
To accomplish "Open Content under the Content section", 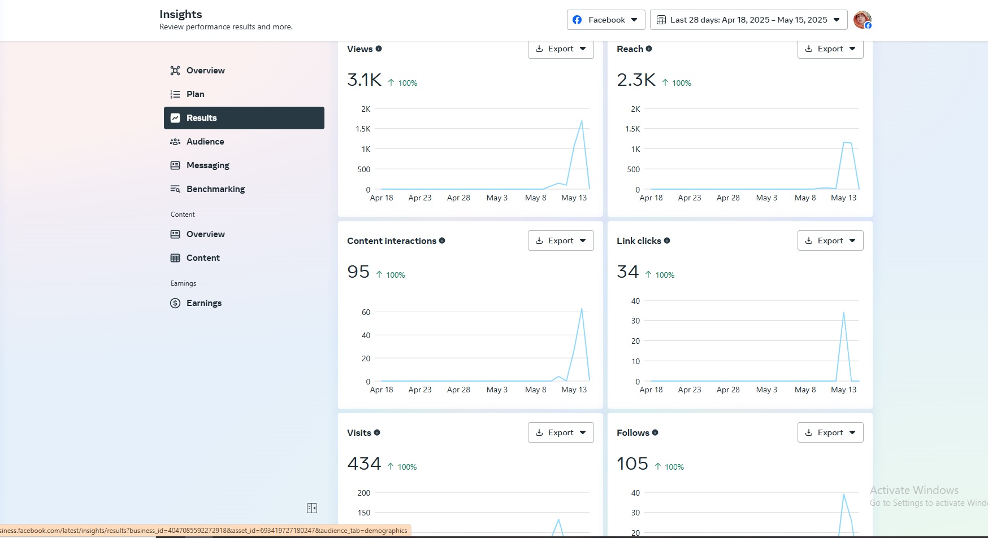I will coord(203,258).
